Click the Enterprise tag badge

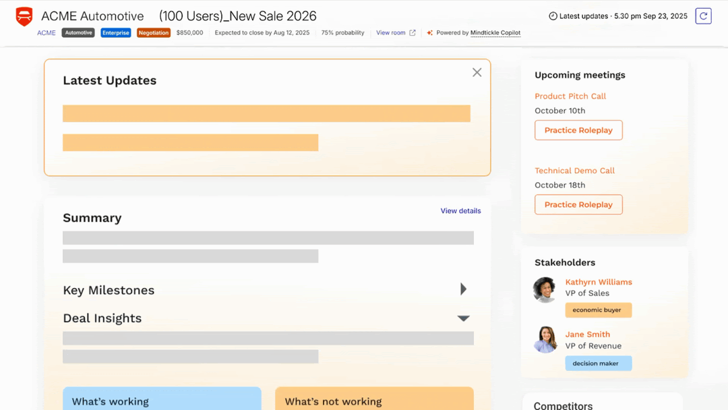click(116, 33)
